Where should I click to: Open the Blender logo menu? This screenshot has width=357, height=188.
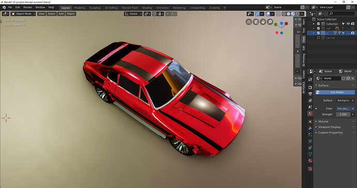pyautogui.click(x=4, y=8)
